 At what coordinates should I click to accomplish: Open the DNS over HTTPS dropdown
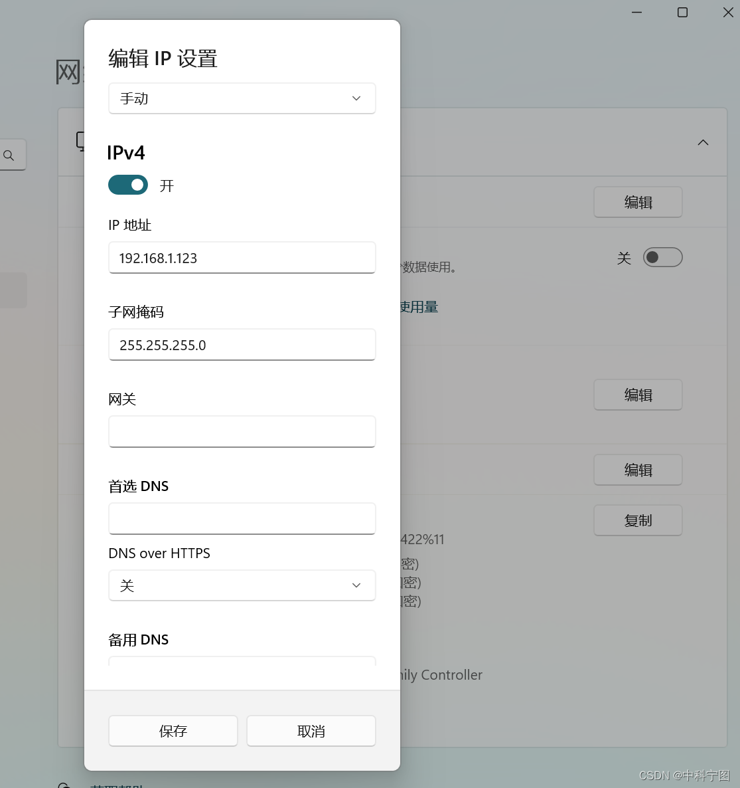tap(242, 585)
